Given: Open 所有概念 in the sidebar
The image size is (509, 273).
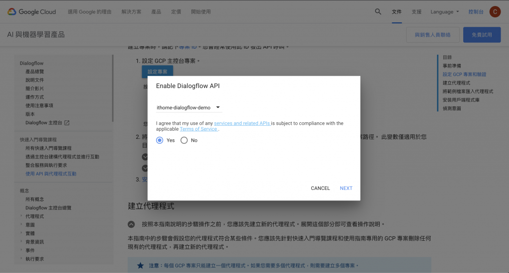Looking at the screenshot, I should 35,199.
